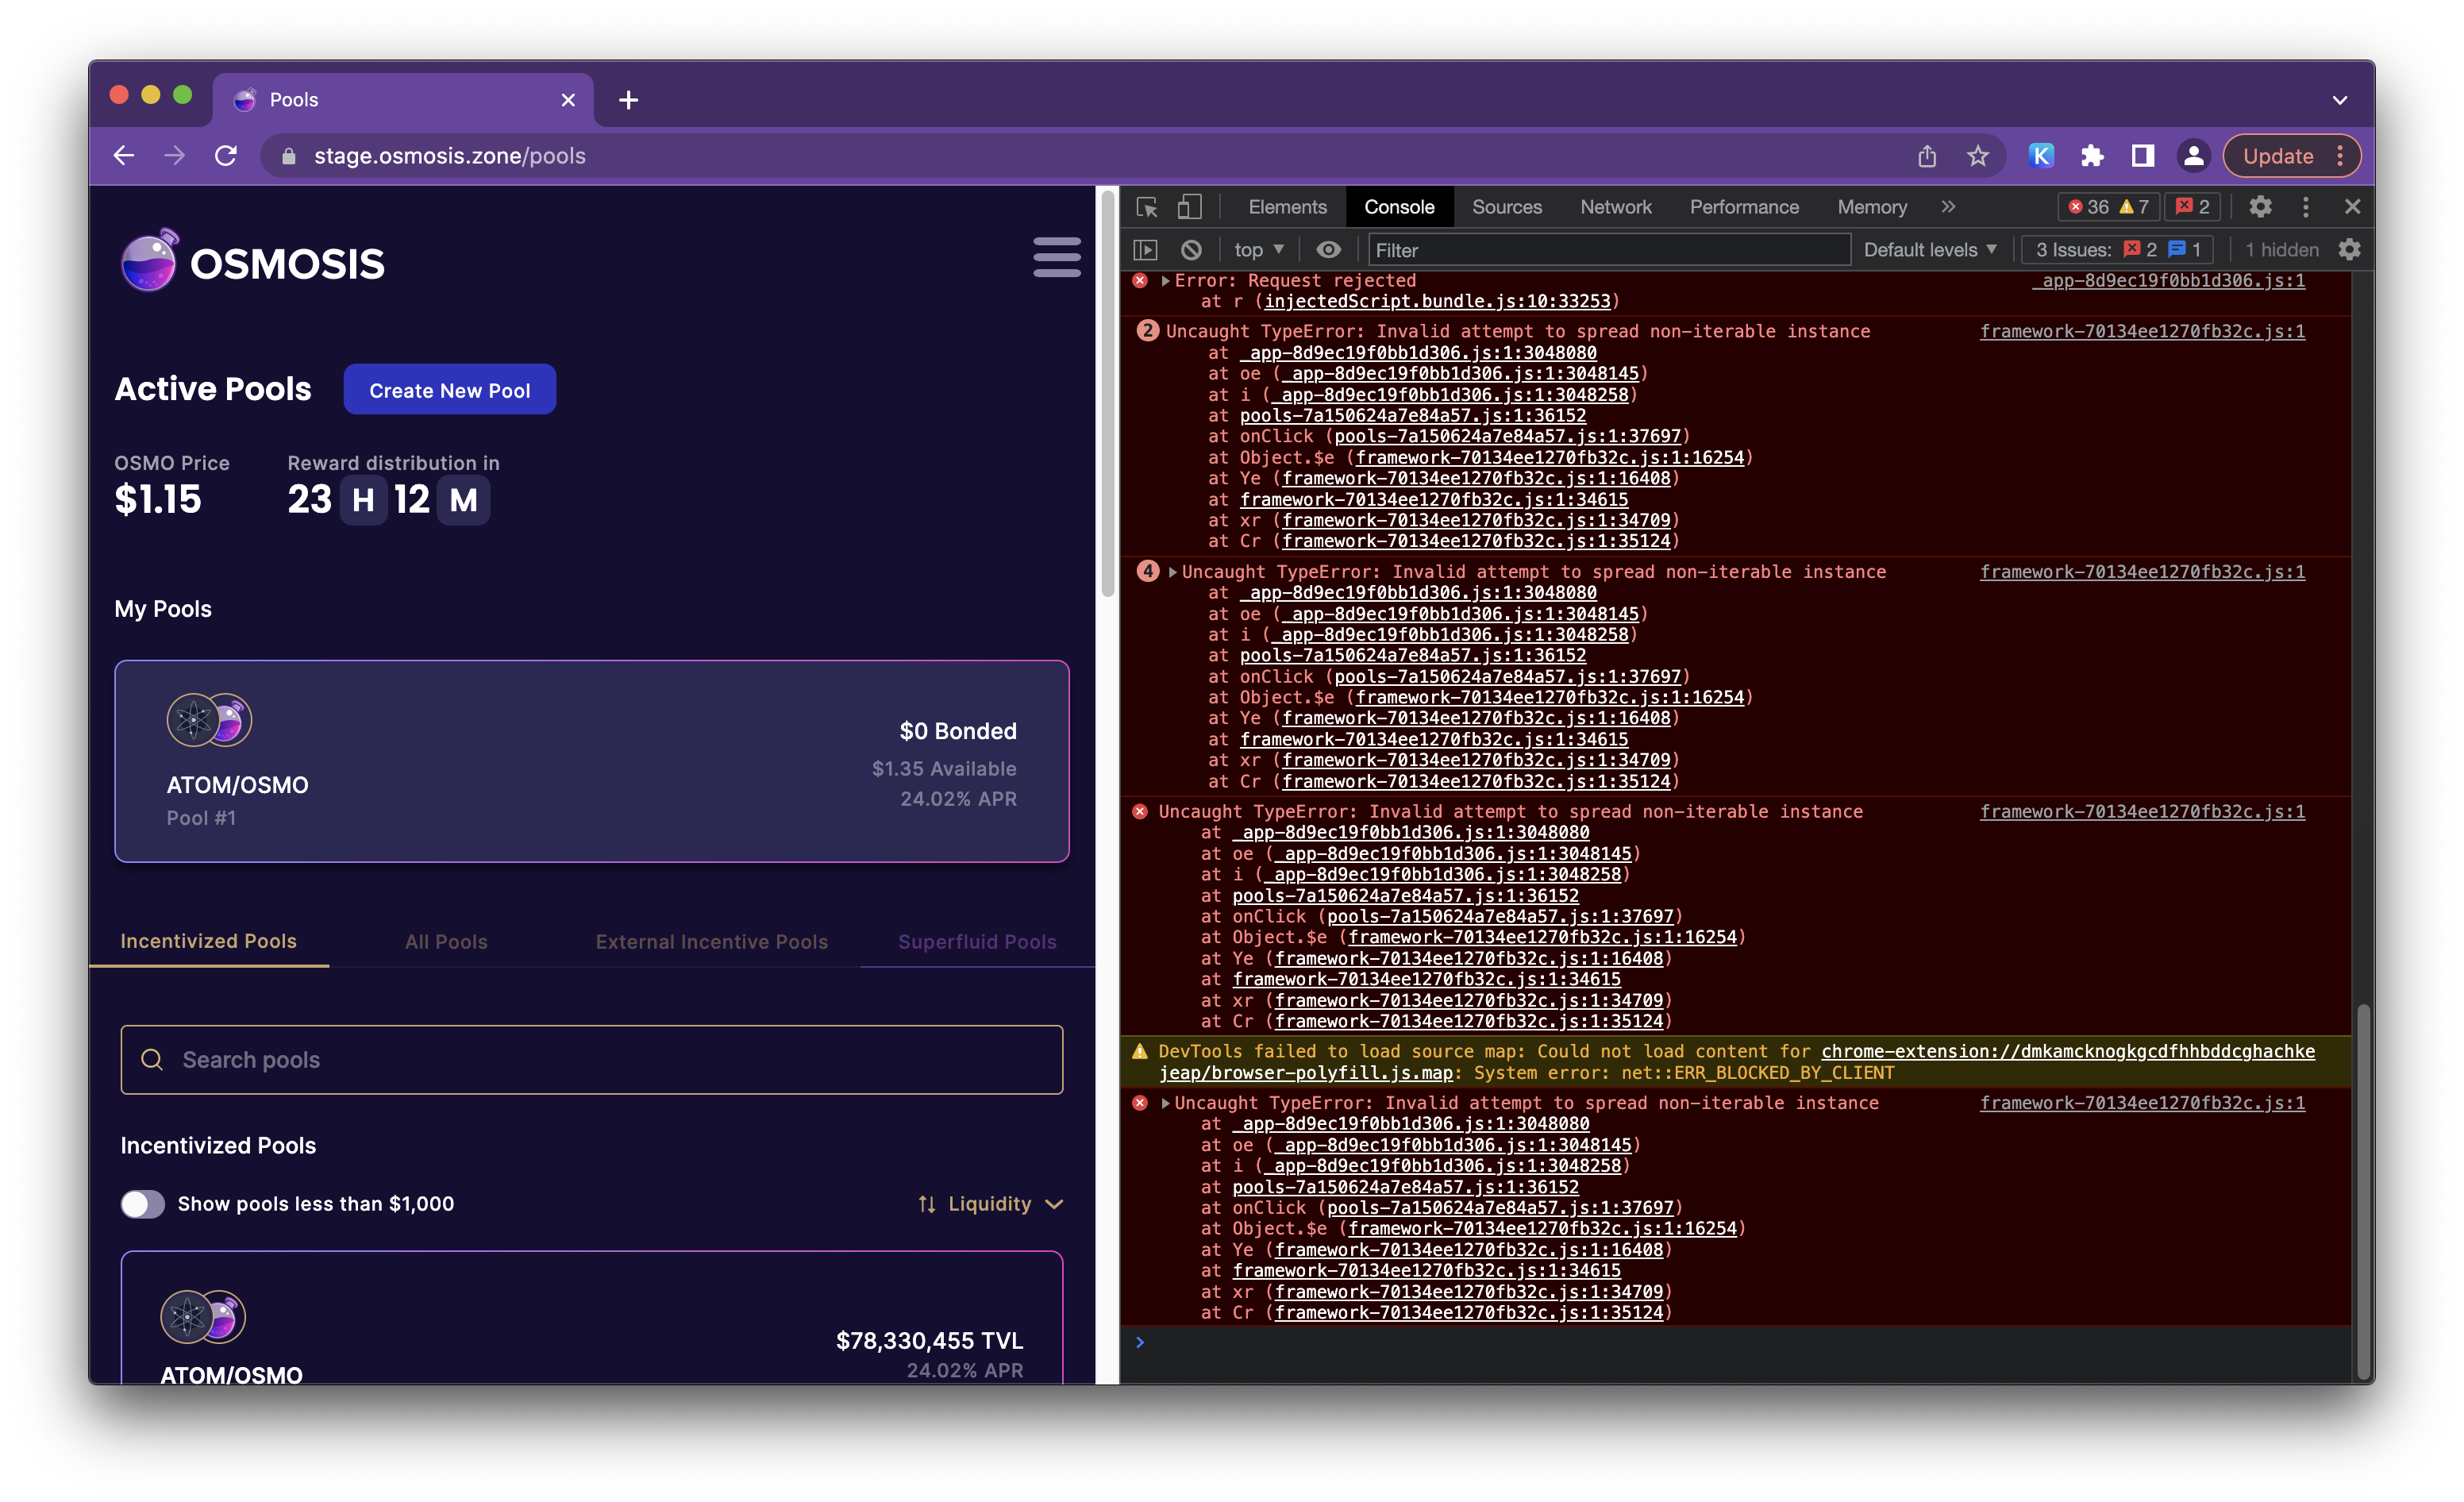Viewport: 2464px width, 1502px height.
Task: Open the browser extensions puzzle icon
Action: pos(2092,156)
